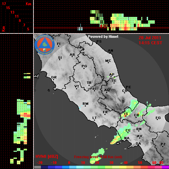Image resolution: width=169 pixels, height=169 pixels.
Task: Click the '50' value on the dBZ scale
Action: click(x=140, y=163)
